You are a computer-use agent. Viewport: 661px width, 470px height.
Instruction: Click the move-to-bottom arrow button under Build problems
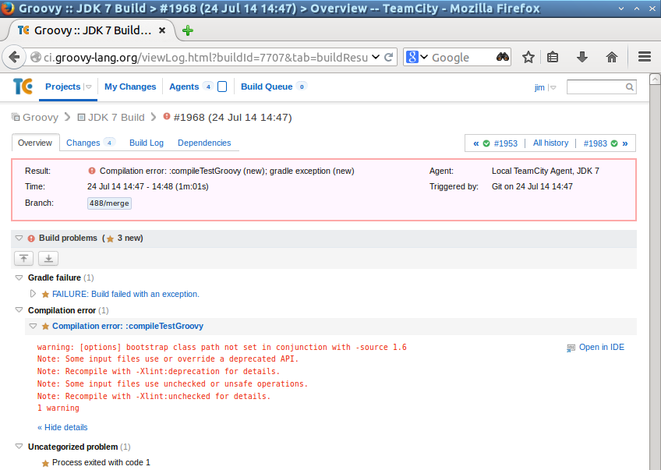coord(48,259)
